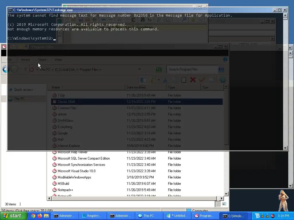Open File Explorer quick launch icon
Viewport: 294px width, 220px height.
[46, 216]
